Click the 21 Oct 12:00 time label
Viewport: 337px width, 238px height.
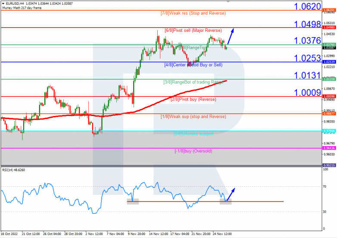(x=31, y=234)
